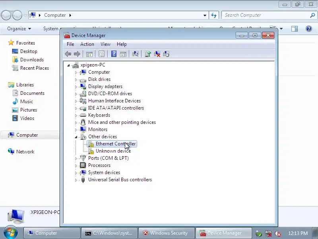Click the blue Help question-mark toolbar icon
Image resolution: width=318 pixels, height=239 pixels.
114,54
